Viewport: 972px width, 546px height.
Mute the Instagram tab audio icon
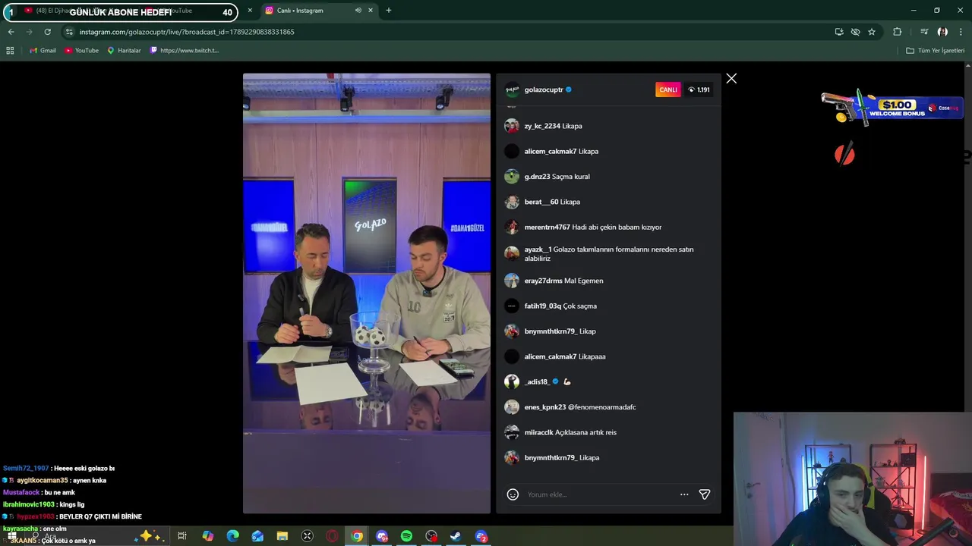point(358,11)
